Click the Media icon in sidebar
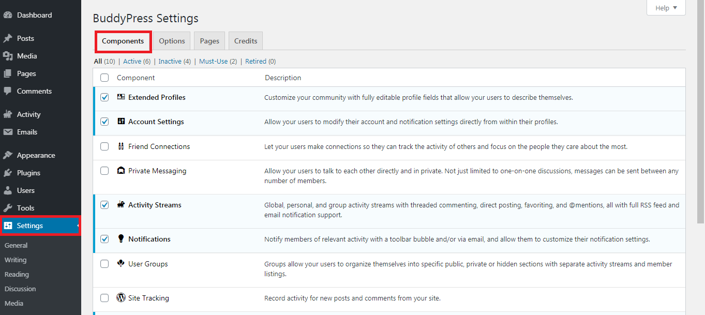The width and height of the screenshot is (705, 315). [x=8, y=56]
